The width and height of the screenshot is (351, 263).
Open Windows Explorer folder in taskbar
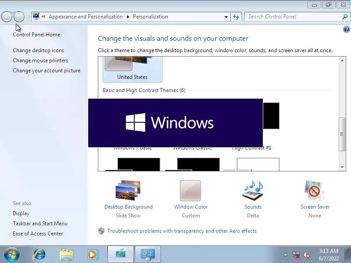click(66, 255)
